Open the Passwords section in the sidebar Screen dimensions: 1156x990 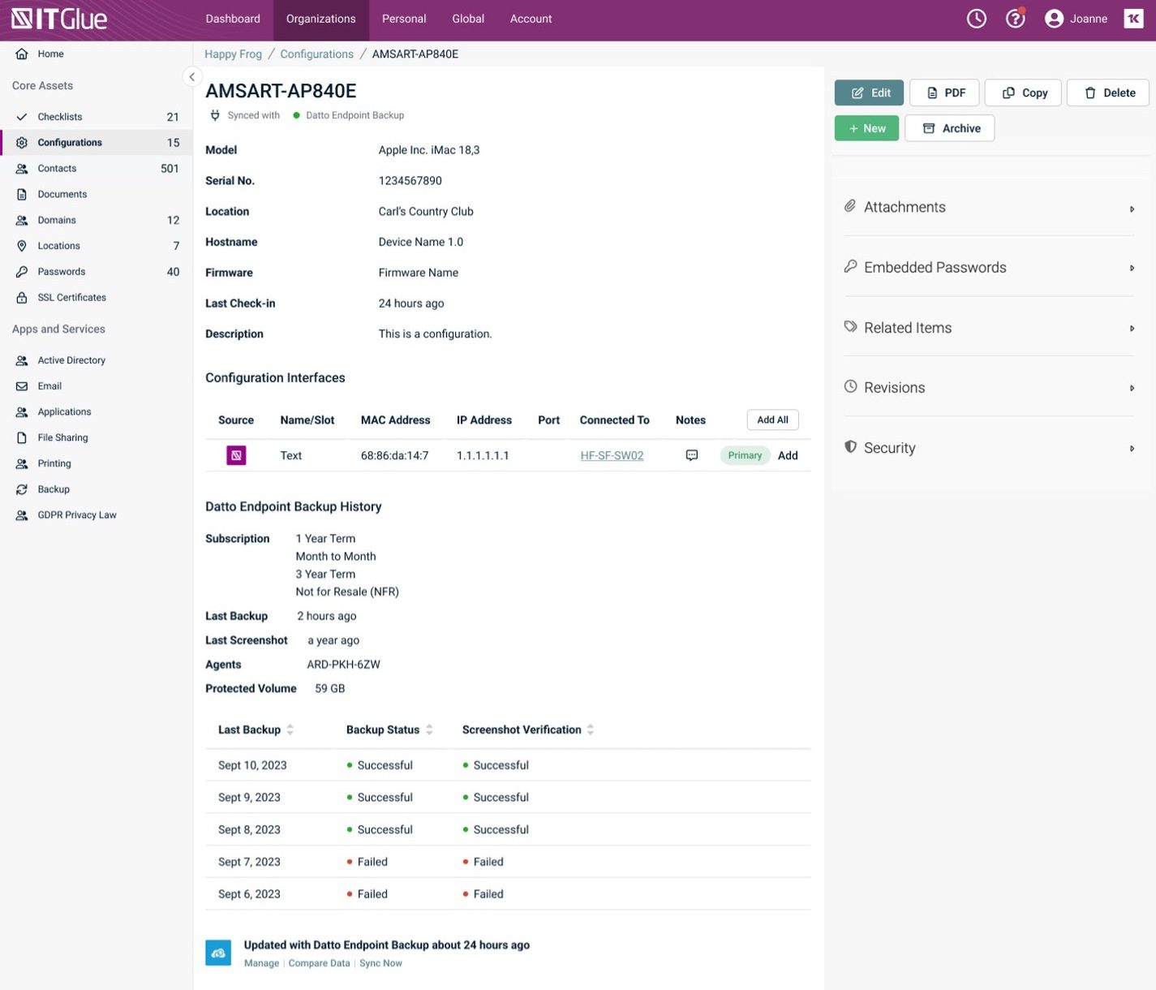[x=61, y=271]
